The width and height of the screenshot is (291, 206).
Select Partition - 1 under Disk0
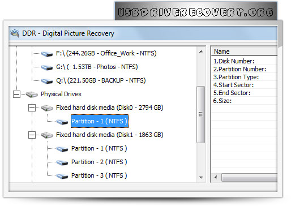point(100,121)
